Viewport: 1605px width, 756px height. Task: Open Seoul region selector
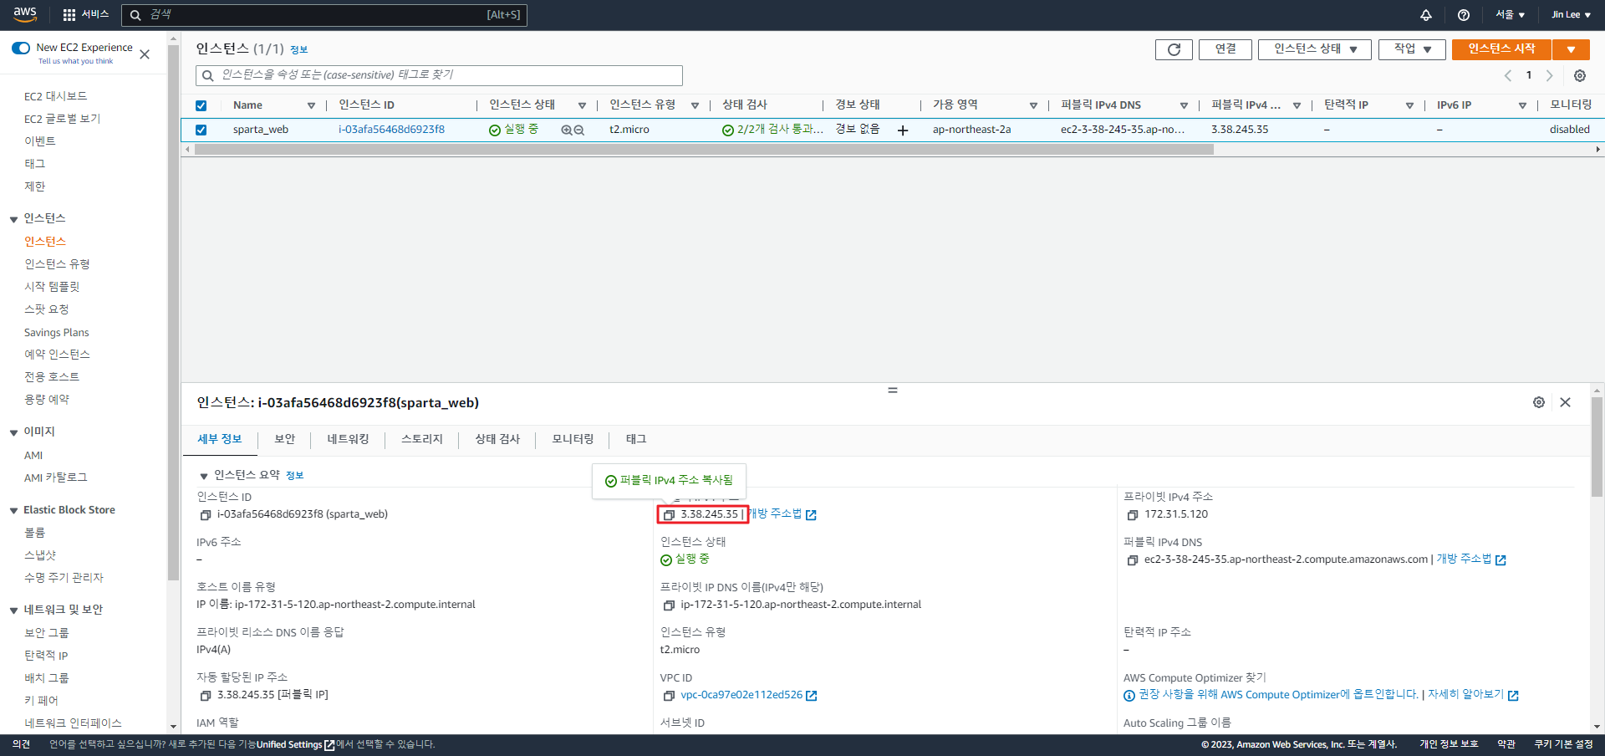(1511, 15)
